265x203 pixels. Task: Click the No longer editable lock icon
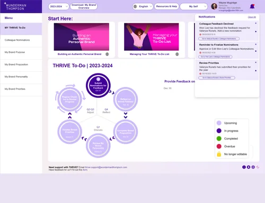pos(219,154)
